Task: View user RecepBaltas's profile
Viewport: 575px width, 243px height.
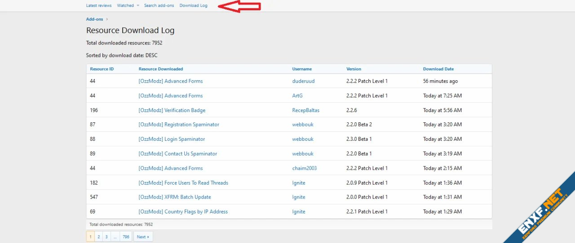Action: [305, 110]
